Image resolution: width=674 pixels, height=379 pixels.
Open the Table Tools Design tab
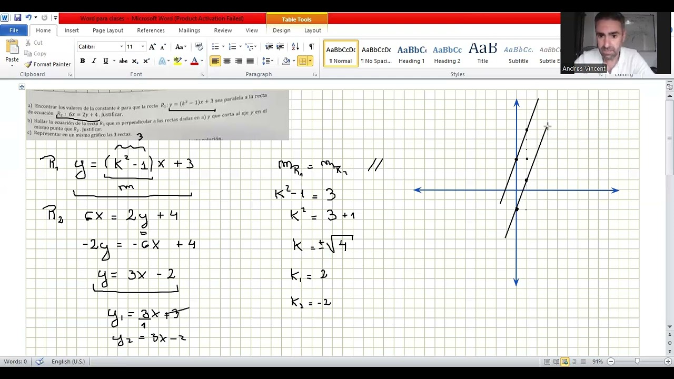click(x=282, y=31)
